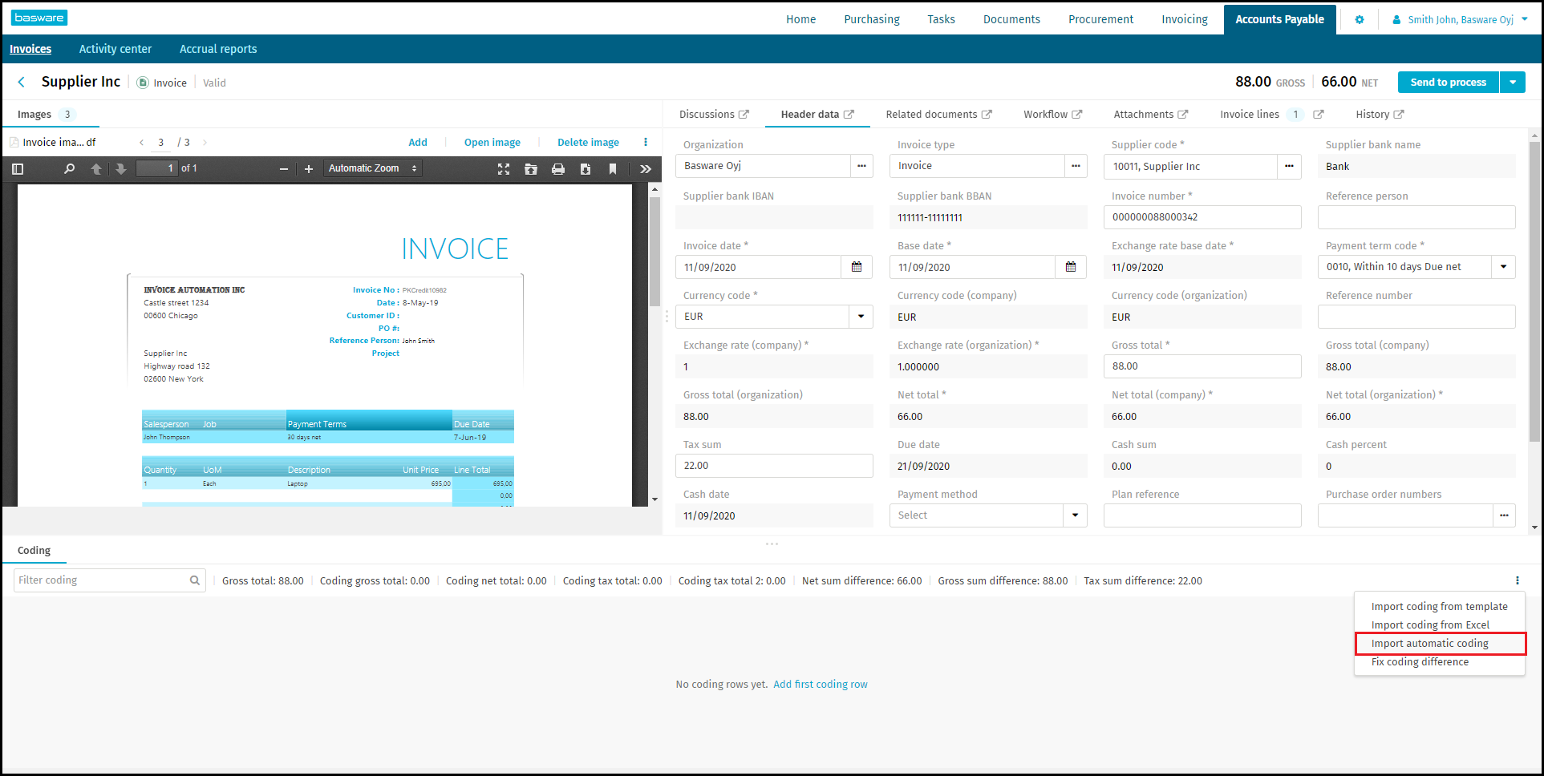Pop out the Invoice lines panel

point(1318,115)
